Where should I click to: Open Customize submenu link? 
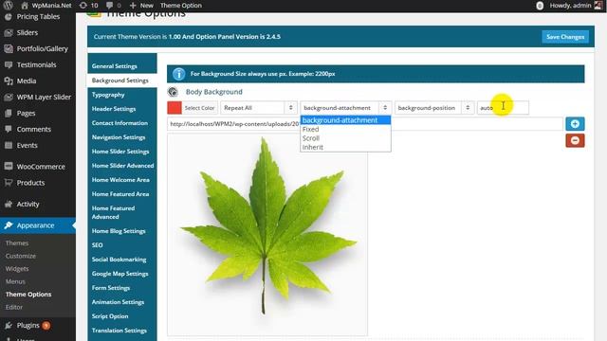[x=21, y=256]
